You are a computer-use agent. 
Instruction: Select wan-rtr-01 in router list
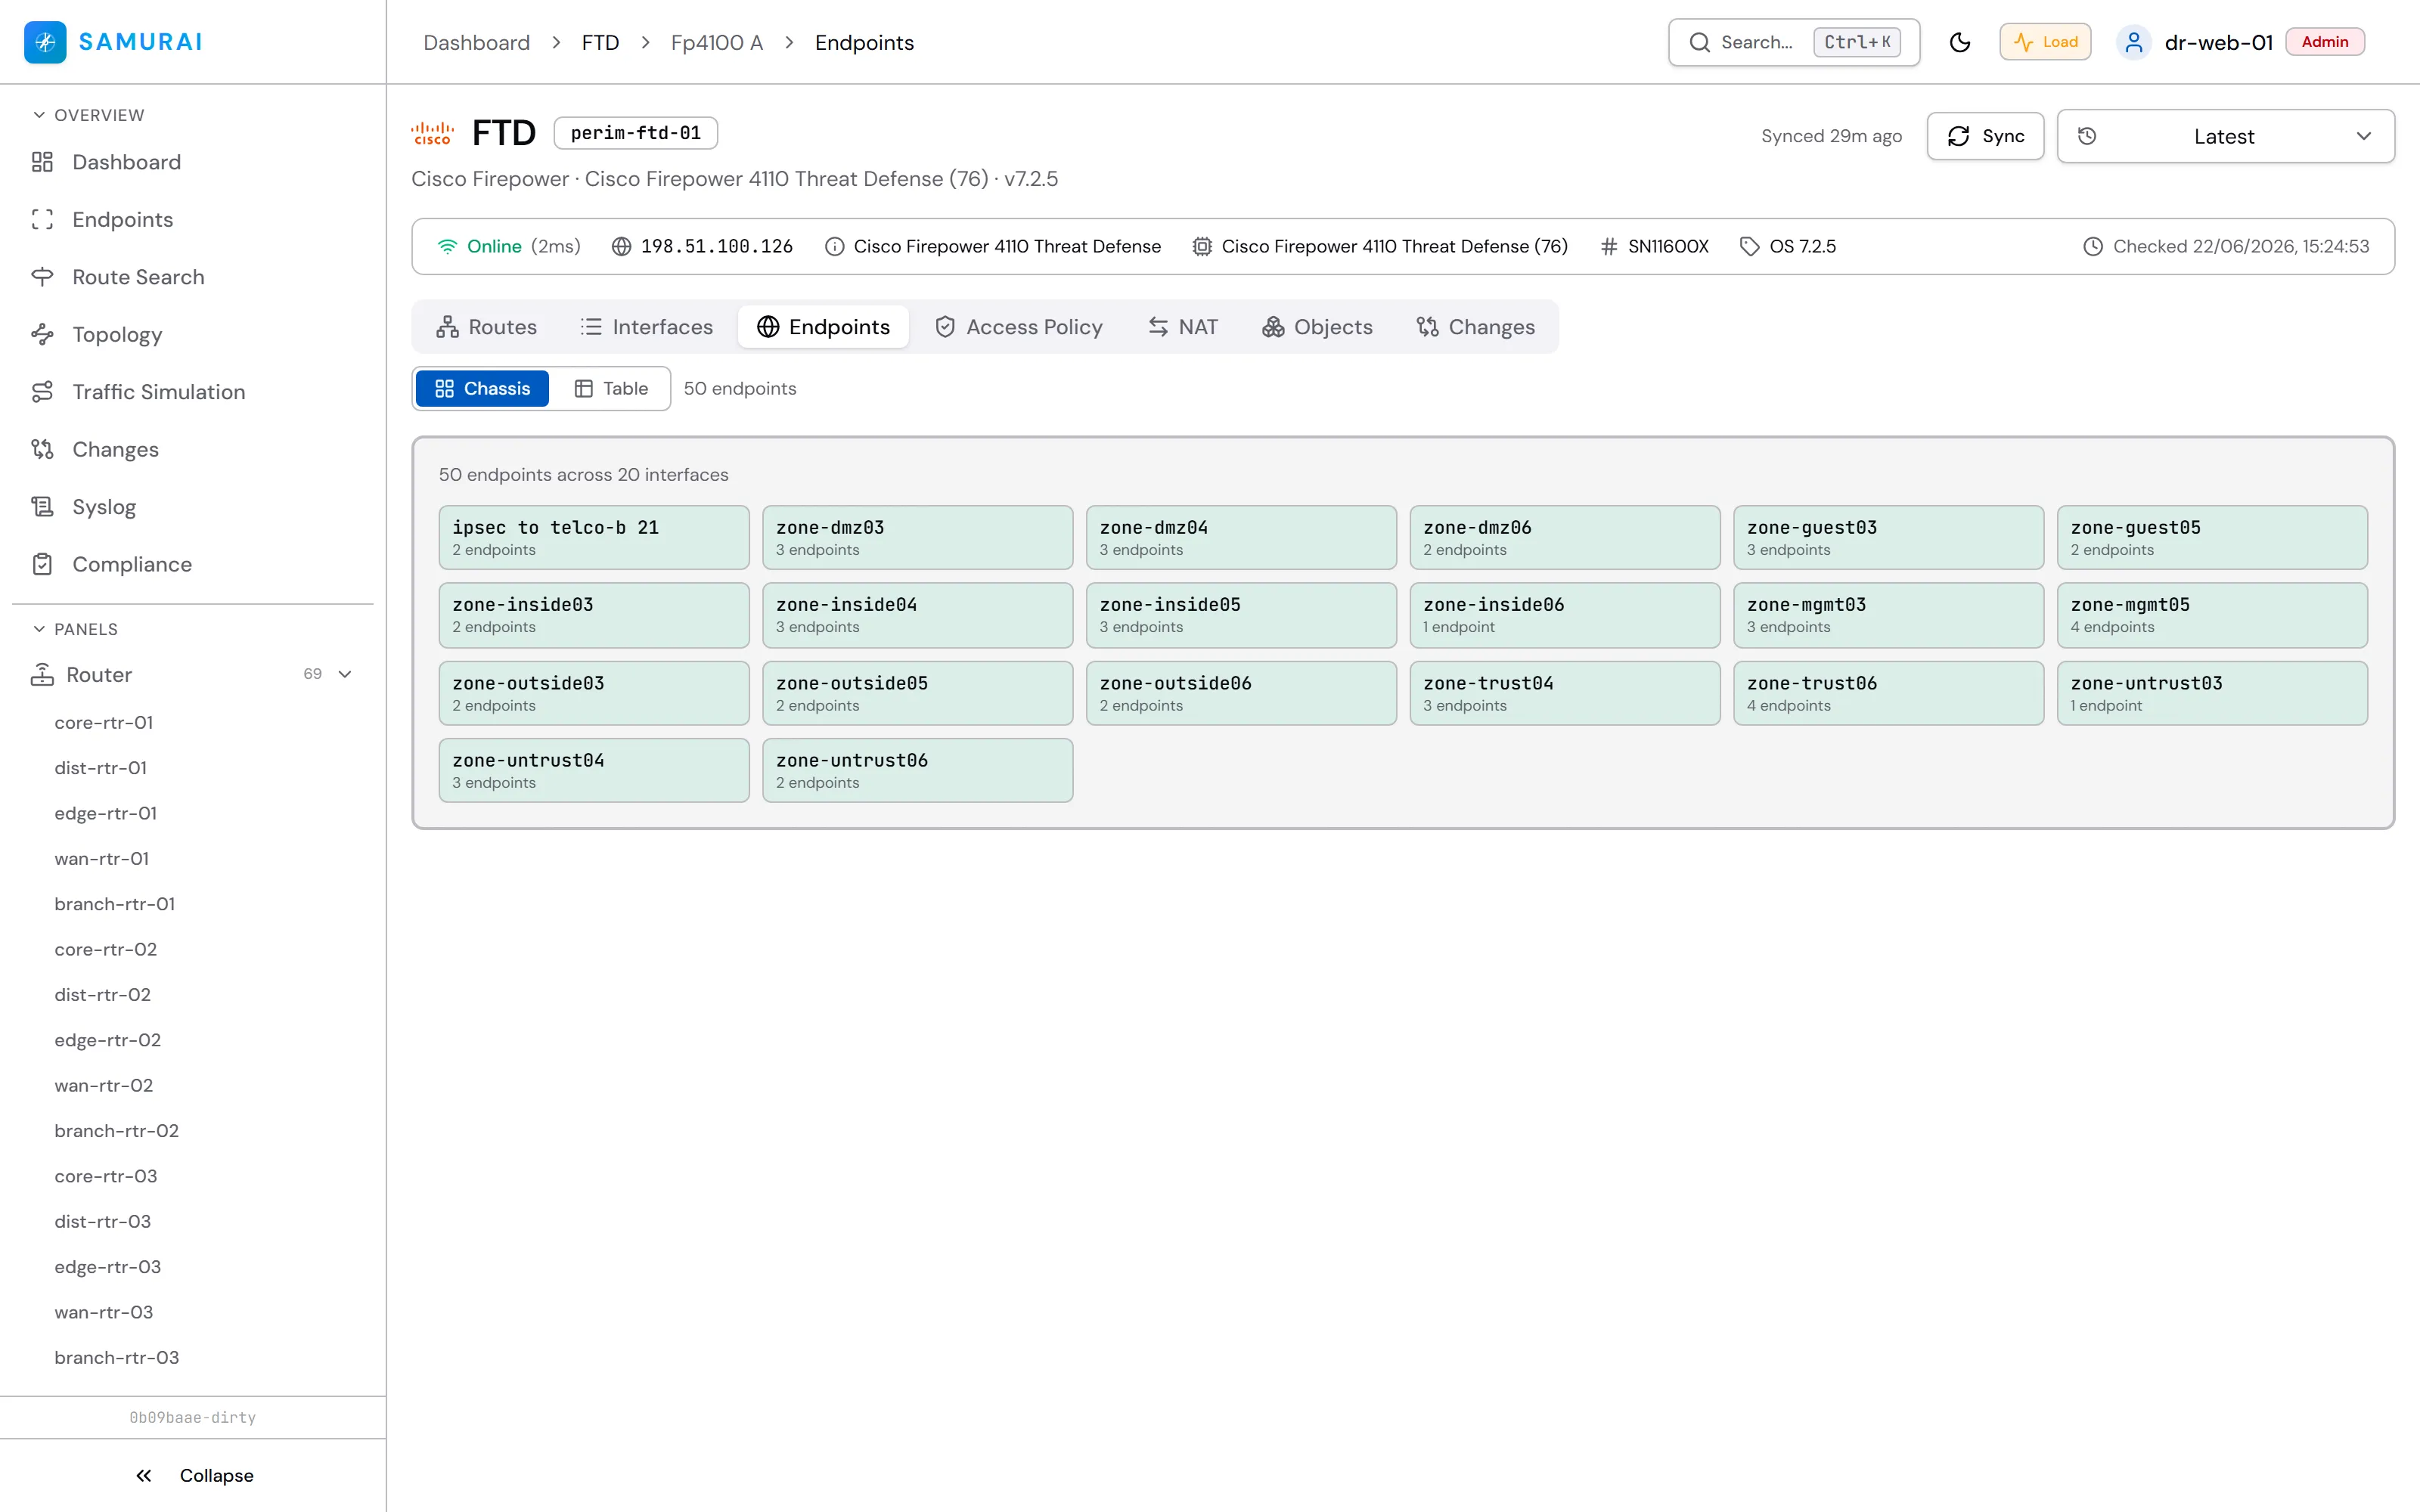(102, 858)
